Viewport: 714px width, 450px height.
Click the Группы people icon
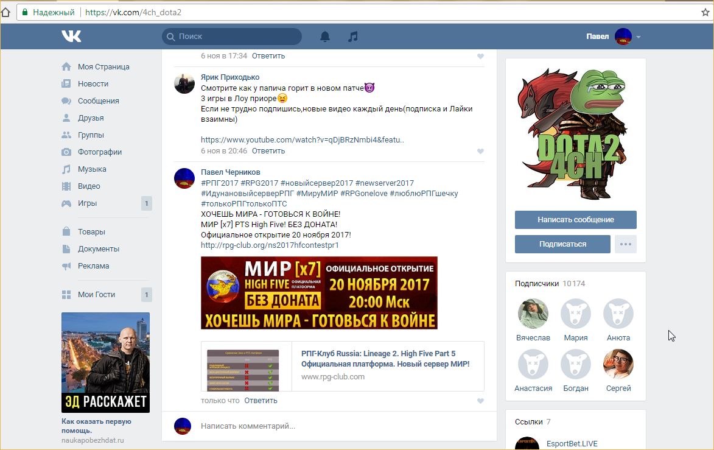click(66, 135)
